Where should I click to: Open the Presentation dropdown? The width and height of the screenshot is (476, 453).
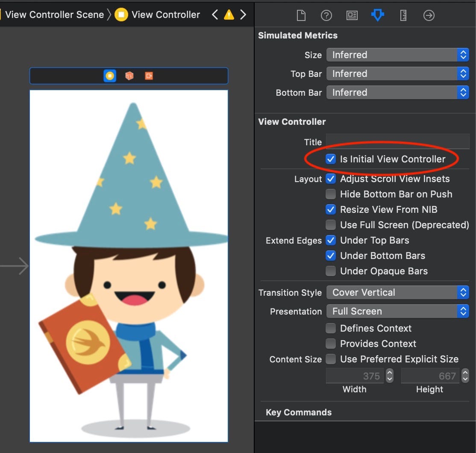(x=463, y=311)
